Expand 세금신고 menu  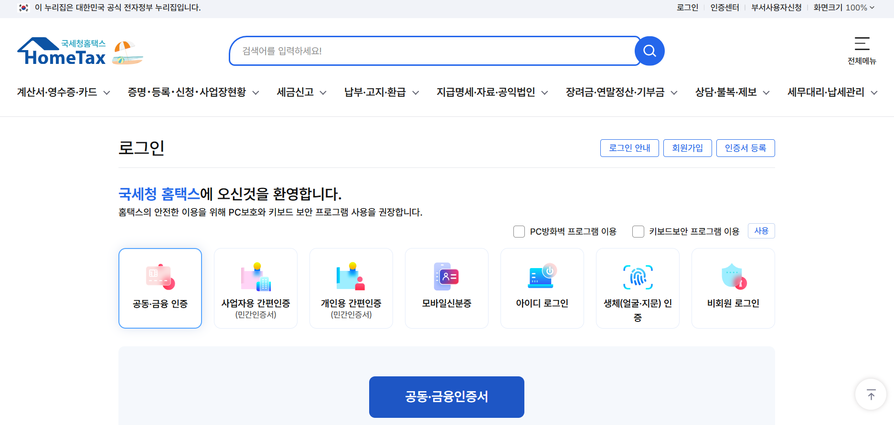(302, 92)
